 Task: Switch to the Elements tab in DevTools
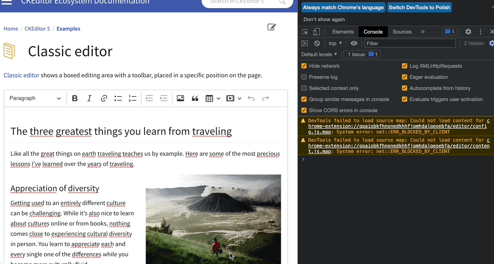click(342, 32)
